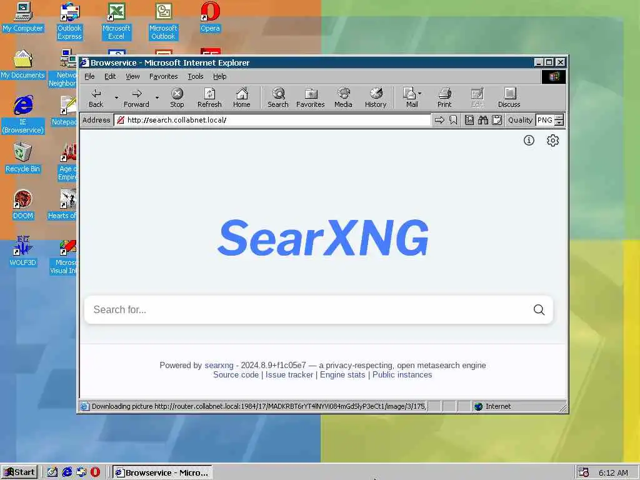This screenshot has height=480, width=640.
Task: Select Microsoft Outlook desktop icon
Action: [x=163, y=21]
